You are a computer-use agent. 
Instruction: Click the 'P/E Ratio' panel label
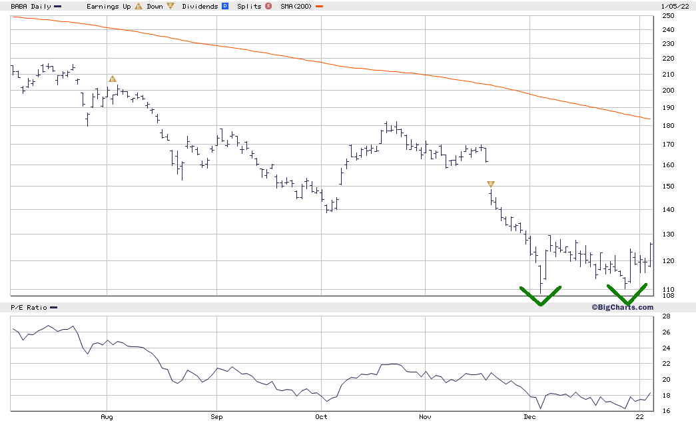pos(29,308)
